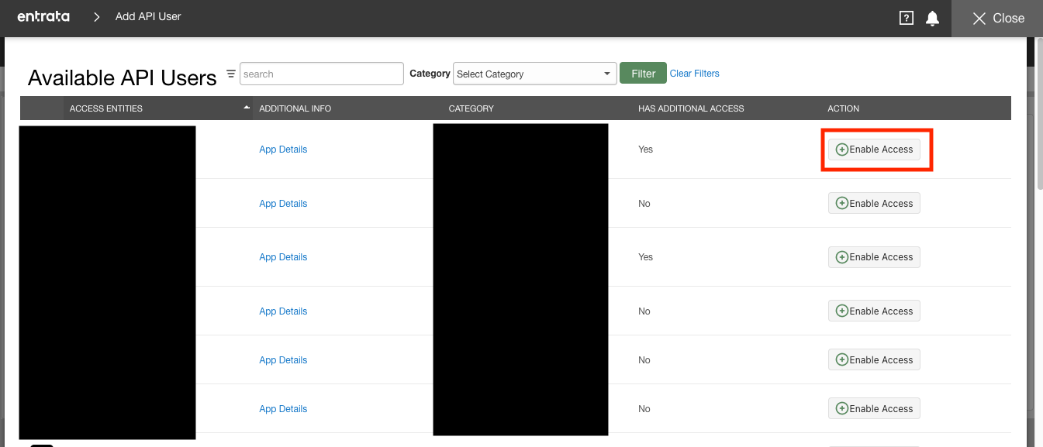This screenshot has width=1043, height=447.
Task: View notifications via the bell icon
Action: coord(931,17)
